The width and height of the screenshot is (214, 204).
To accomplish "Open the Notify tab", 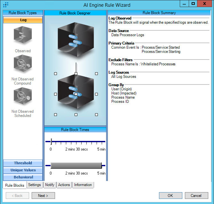I will click(50, 185).
